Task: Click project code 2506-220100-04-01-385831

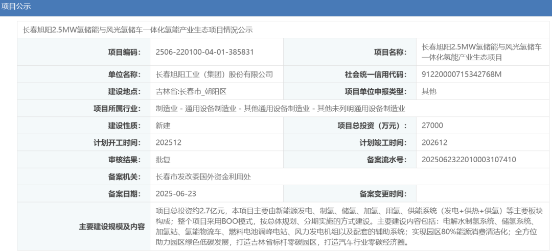Action: point(204,52)
